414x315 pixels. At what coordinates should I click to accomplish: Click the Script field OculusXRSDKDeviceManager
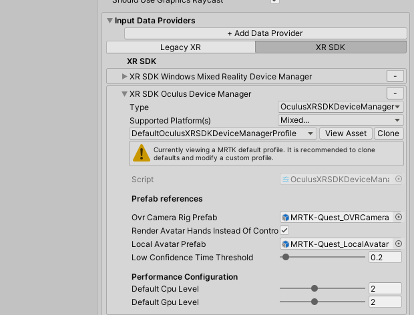(341, 180)
